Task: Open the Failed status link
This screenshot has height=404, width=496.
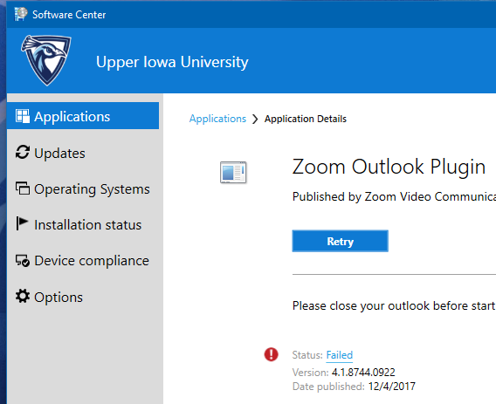Action: pyautogui.click(x=340, y=355)
